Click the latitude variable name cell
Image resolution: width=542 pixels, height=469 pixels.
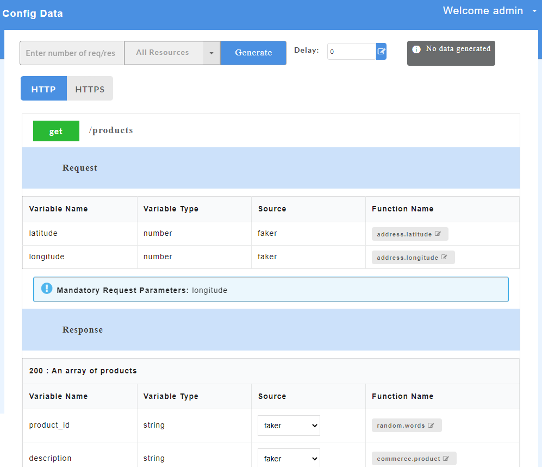click(x=80, y=233)
